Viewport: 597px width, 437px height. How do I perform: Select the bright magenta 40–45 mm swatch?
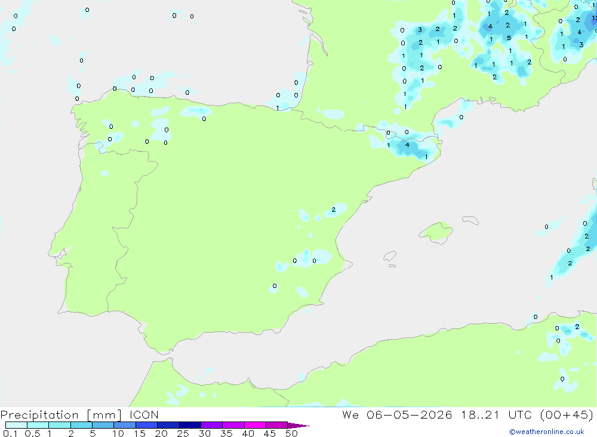255,425
